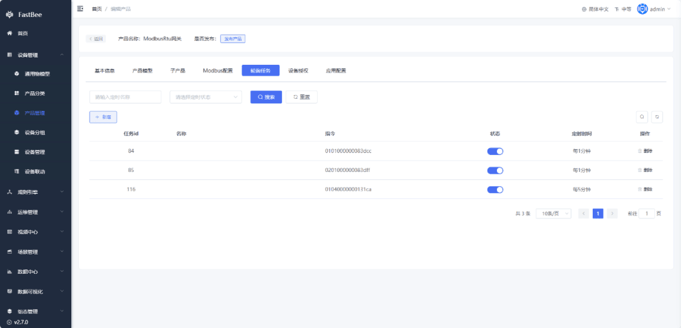This screenshot has height=328, width=681.
Task: Expand the 场景管理 sidebar group
Action: coord(35,252)
